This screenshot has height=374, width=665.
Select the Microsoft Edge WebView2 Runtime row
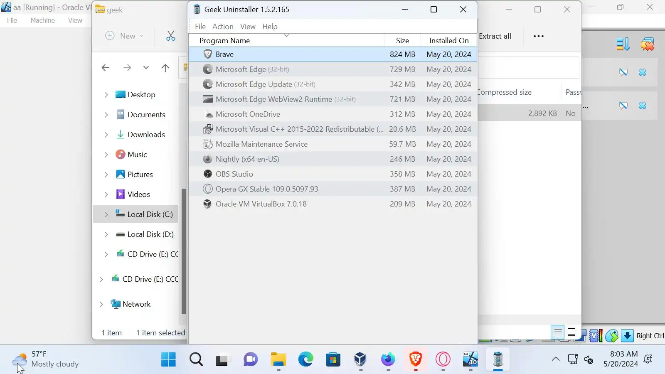click(332, 99)
